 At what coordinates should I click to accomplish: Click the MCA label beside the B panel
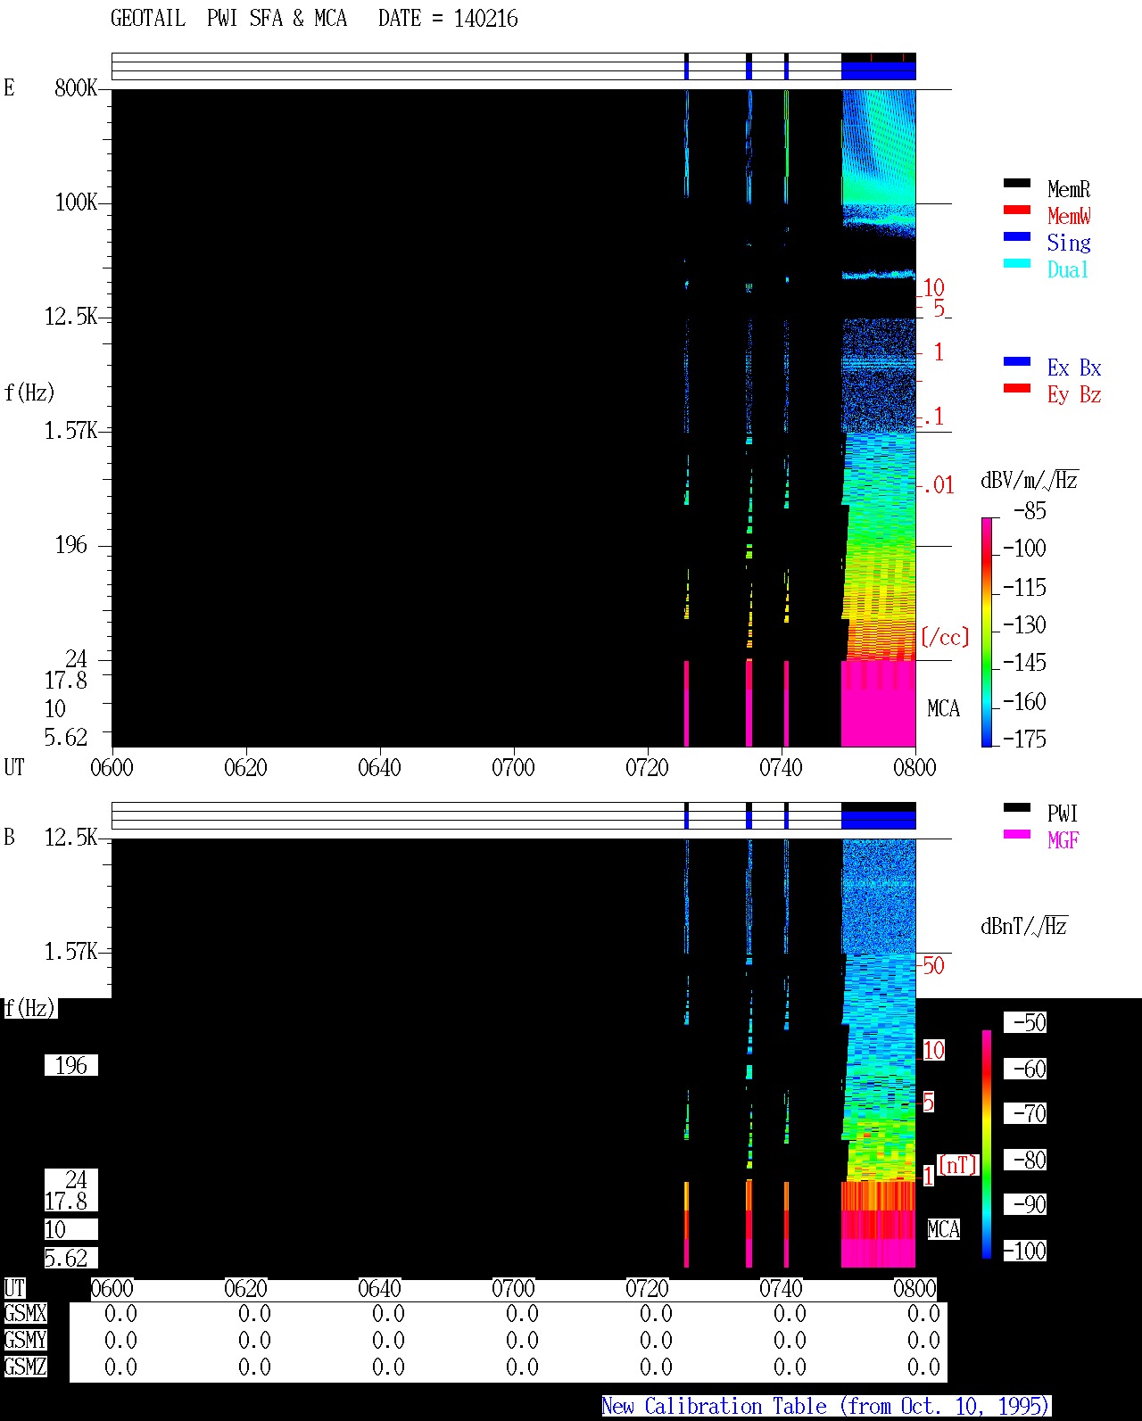[944, 1229]
